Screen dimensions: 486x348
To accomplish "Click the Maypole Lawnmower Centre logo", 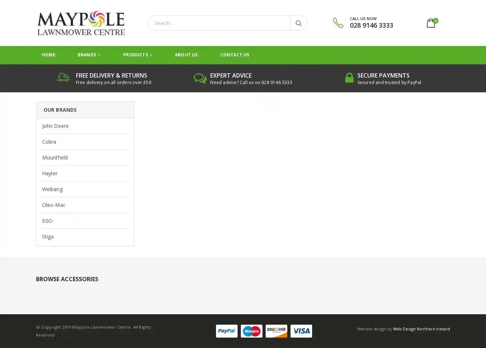I will (81, 23).
